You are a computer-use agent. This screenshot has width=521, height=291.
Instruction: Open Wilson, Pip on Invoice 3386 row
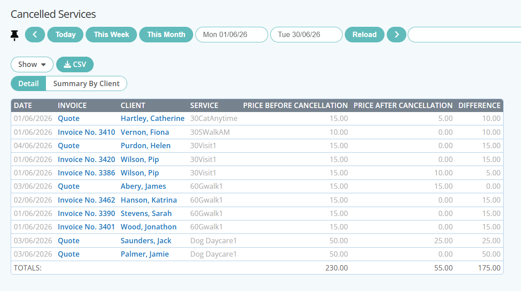coord(140,173)
